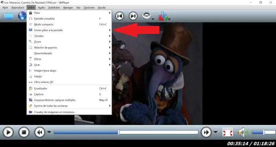Toggle the Espejo mirror option

(69, 76)
